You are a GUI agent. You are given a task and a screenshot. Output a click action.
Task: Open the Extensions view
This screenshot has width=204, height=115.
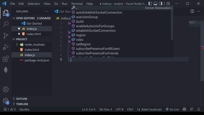click(x=6, y=59)
